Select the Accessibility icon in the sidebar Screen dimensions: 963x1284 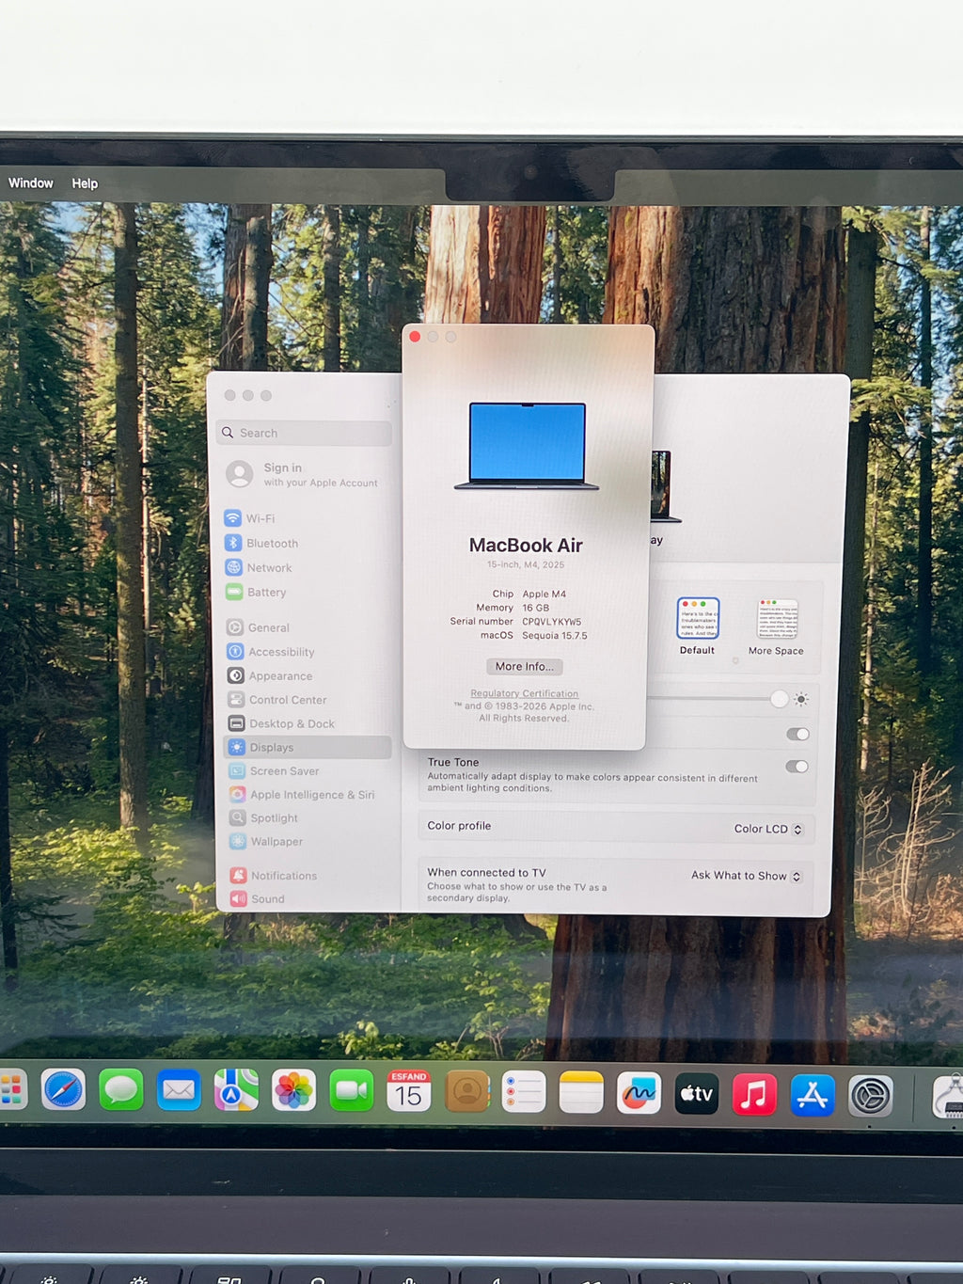click(x=235, y=651)
